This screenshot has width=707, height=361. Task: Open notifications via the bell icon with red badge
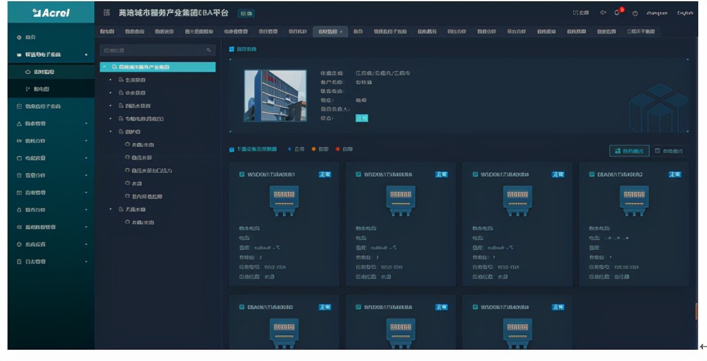617,12
